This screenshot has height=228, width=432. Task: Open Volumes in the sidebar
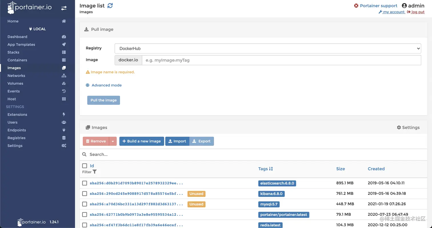coord(15,84)
